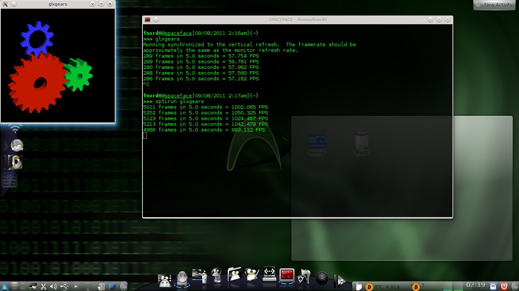
Task: Open Klipper clipboard scissors icon
Action: pyautogui.click(x=43, y=286)
